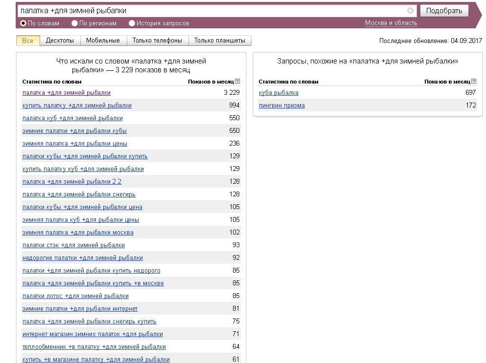Open help icon beside right 'Показов в месяц'
This screenshot has width=486, height=363.
474,82
